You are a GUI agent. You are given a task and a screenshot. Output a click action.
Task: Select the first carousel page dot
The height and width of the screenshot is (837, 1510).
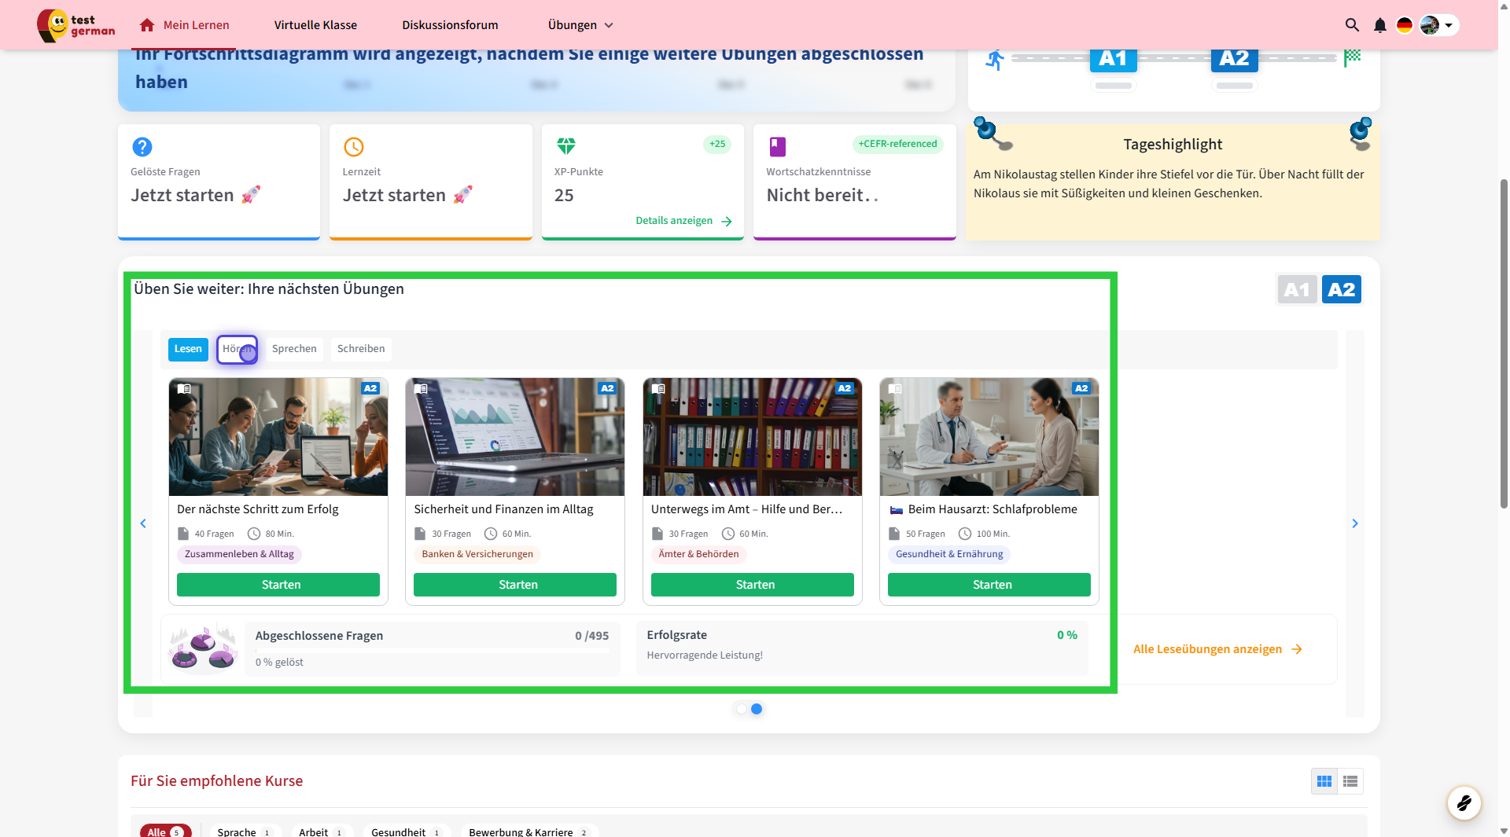pyautogui.click(x=741, y=709)
